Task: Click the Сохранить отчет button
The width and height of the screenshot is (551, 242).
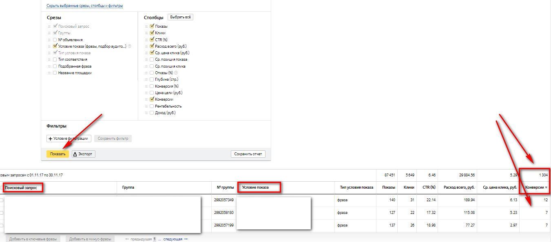Action: coord(248,154)
